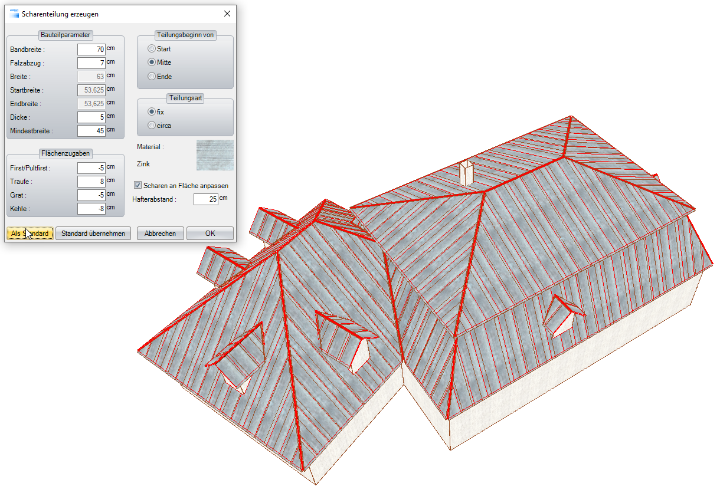
Task: Confirm the dialog with OK
Action: click(x=210, y=234)
